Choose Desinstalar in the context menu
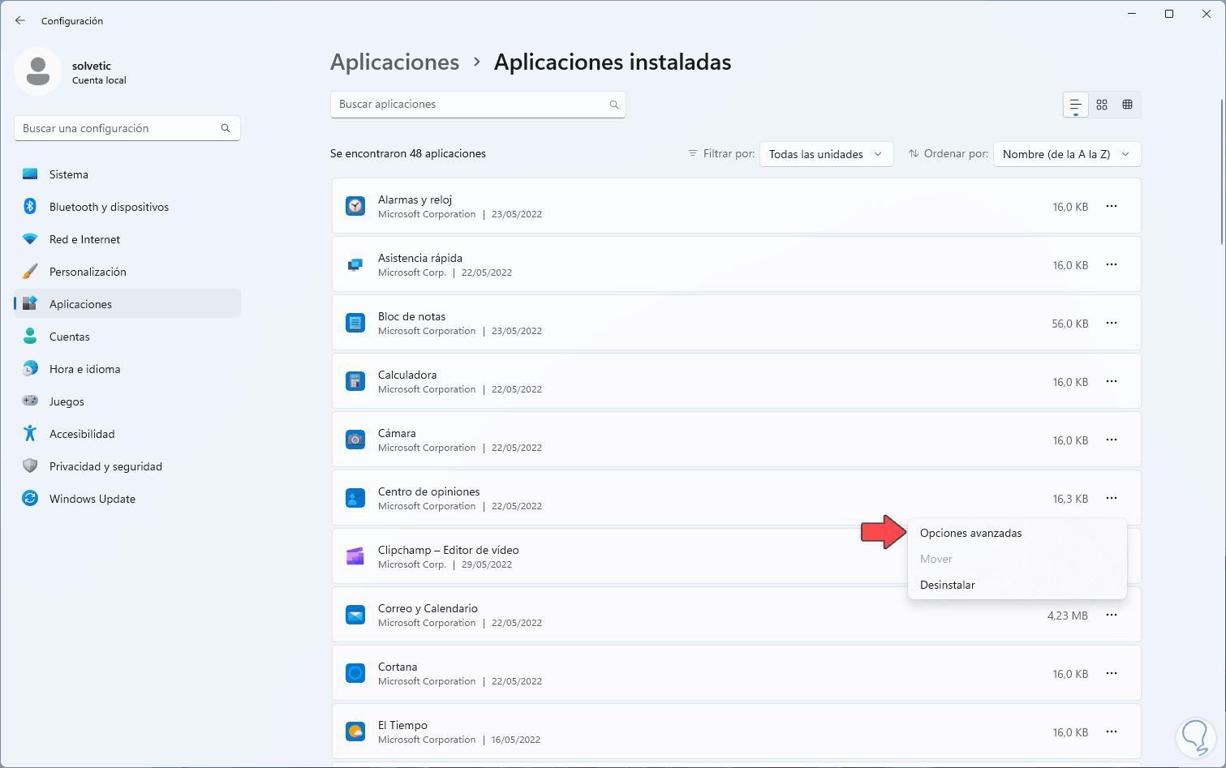The image size is (1226, 768). pyautogui.click(x=948, y=585)
